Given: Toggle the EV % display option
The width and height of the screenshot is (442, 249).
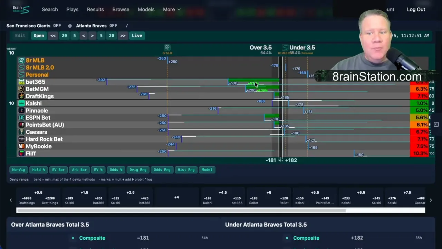Looking at the screenshot, I should coord(98,170).
